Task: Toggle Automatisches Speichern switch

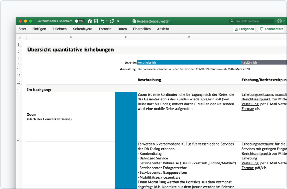Action: [x=80, y=21]
